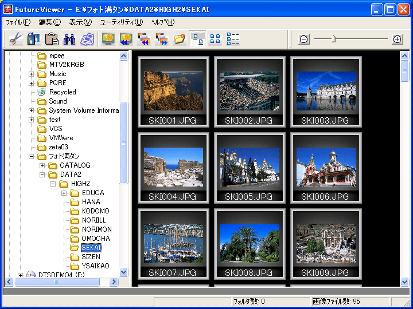The height and width of the screenshot is (309, 413).
Task: Click the scissors cut icon
Action: (x=16, y=39)
